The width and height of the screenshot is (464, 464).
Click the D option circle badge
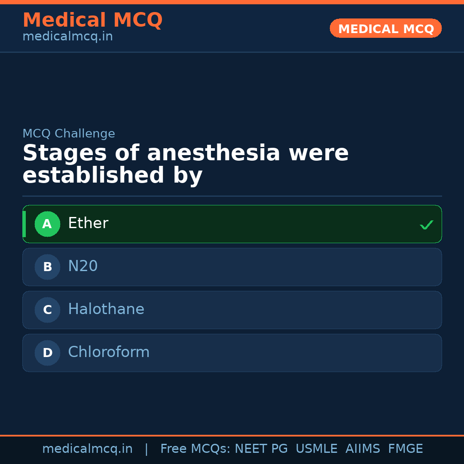[47, 353]
